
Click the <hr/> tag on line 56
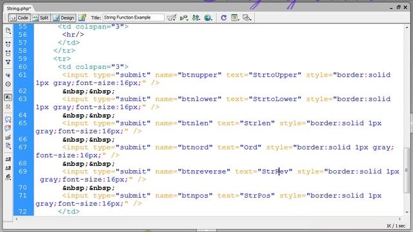click(x=73, y=34)
